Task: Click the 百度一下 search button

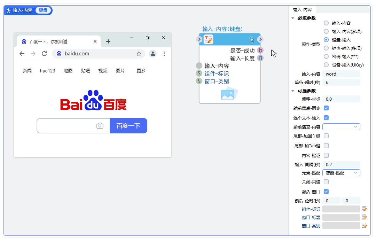Action: tap(128, 126)
